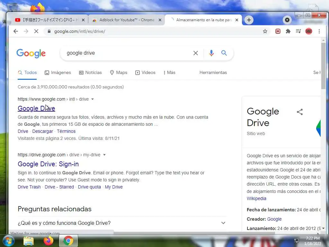Open the tab search dropdown button
The width and height of the screenshot is (329, 247).
coord(287,20)
